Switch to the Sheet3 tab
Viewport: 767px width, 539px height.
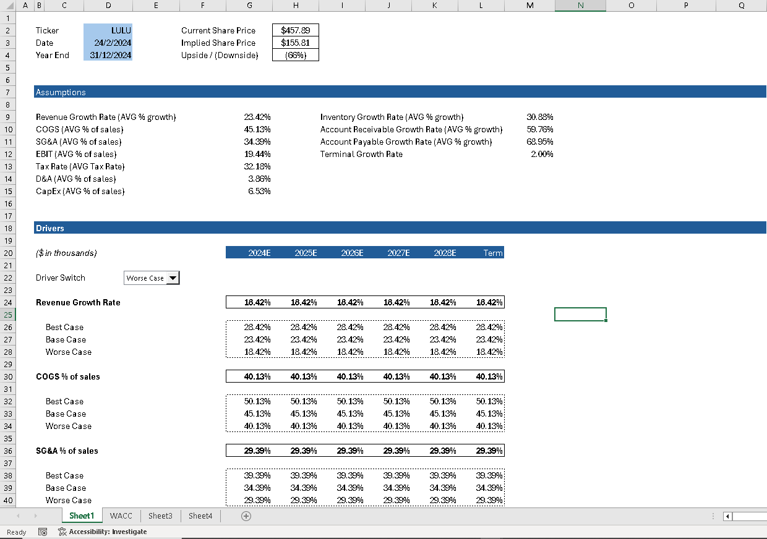[x=160, y=516]
